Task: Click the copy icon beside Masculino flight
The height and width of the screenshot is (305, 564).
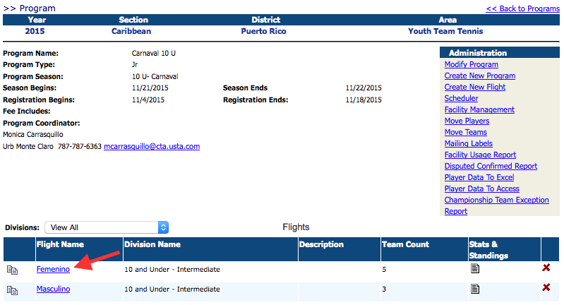Action: point(11,289)
